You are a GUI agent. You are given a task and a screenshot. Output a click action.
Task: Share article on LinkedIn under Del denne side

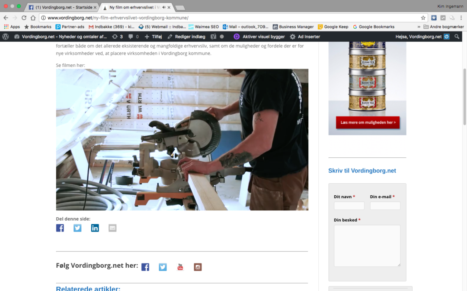pyautogui.click(x=95, y=228)
